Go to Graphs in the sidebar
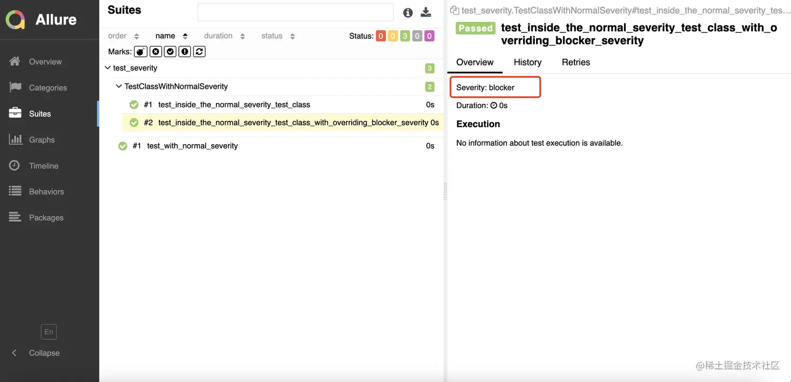This screenshot has width=791, height=382. 42,140
